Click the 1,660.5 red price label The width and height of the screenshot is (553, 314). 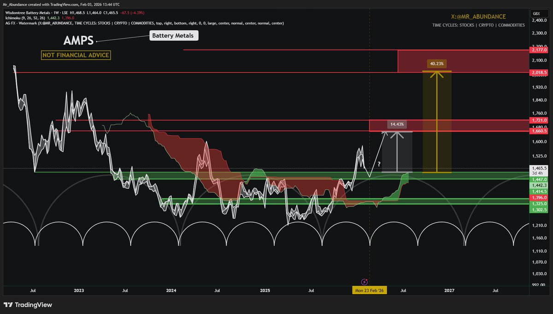pos(538,131)
